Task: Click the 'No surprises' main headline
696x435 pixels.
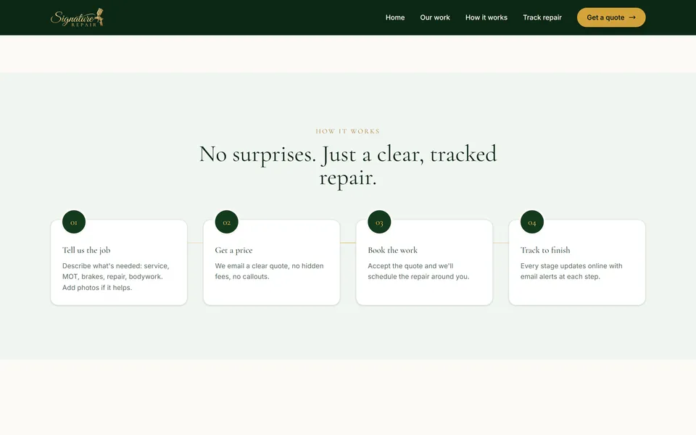Action: click(x=347, y=165)
